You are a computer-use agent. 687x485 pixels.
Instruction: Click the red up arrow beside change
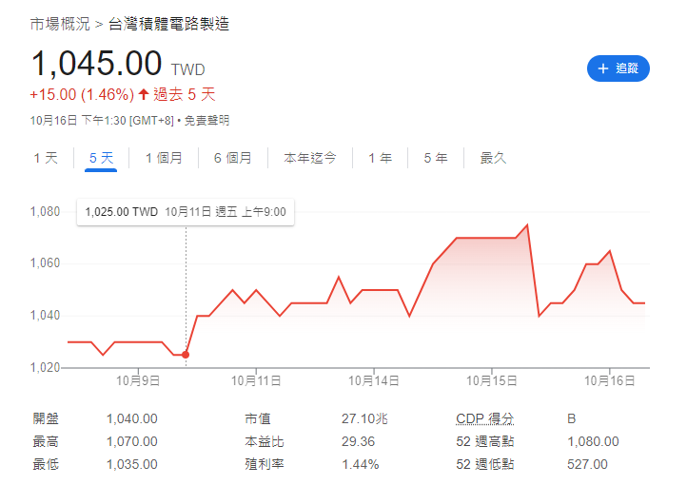coord(144,94)
